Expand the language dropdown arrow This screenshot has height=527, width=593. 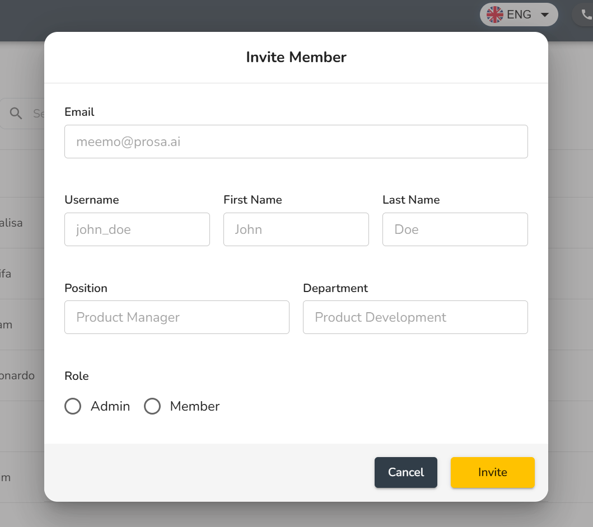point(544,15)
